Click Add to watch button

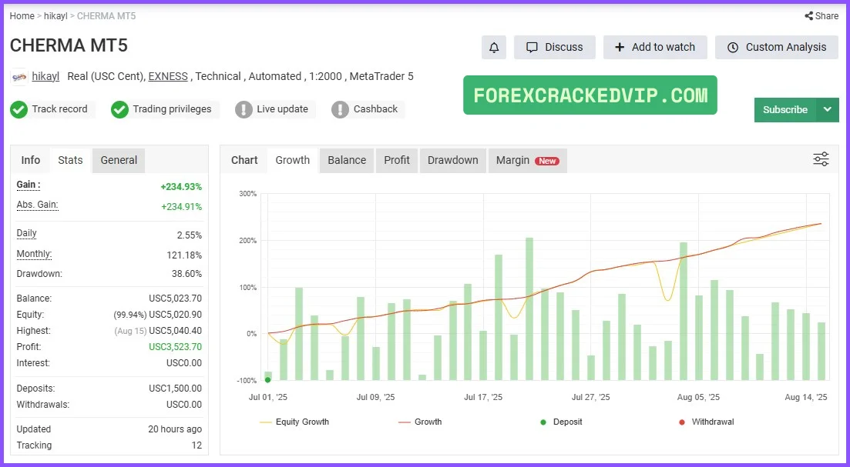655,48
